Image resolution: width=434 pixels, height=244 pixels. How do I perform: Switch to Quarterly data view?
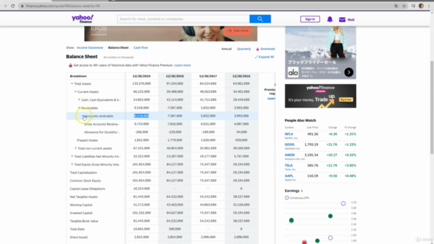point(243,49)
